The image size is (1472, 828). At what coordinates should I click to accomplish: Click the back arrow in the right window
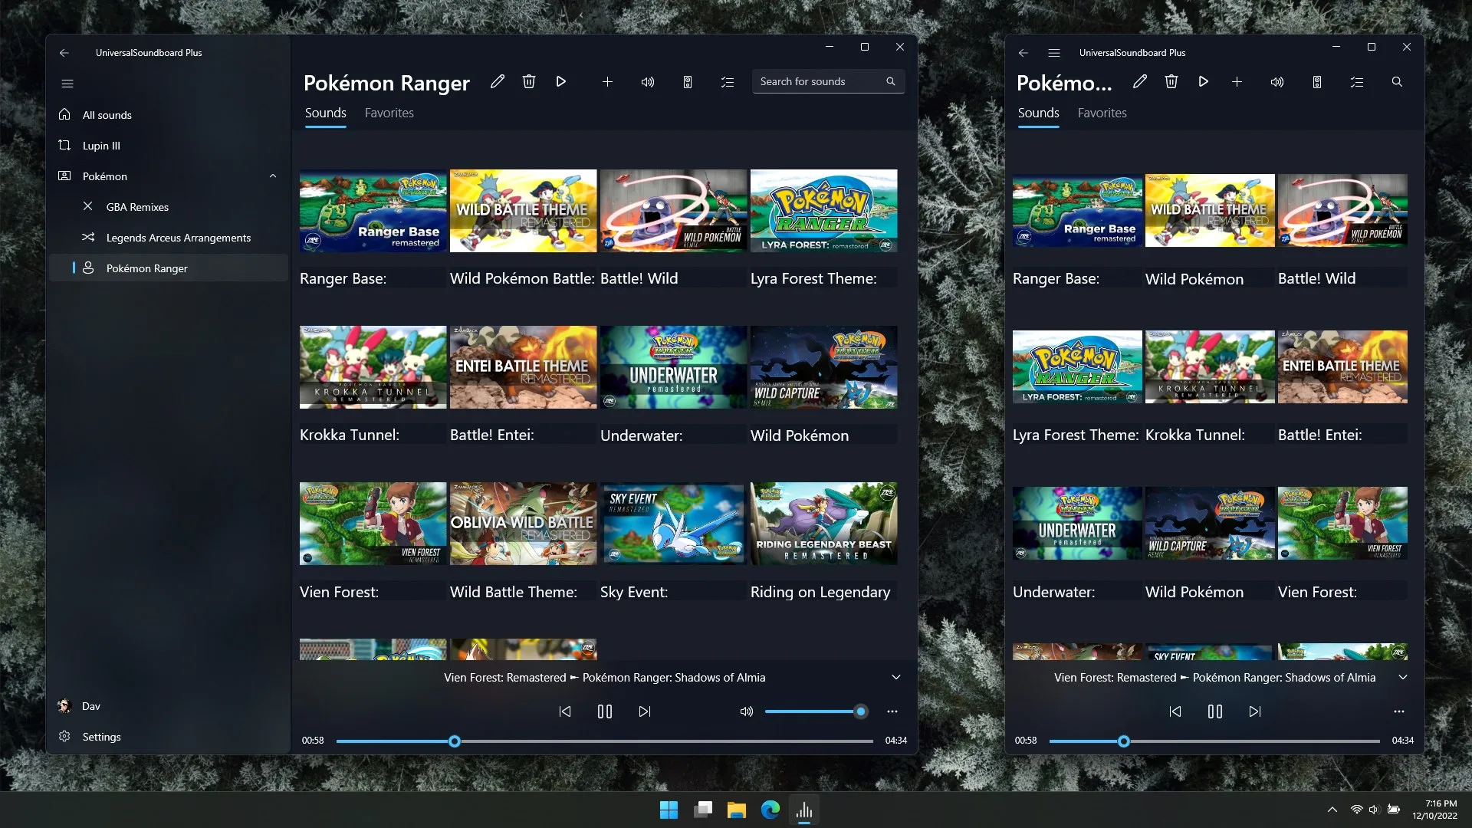click(1023, 53)
